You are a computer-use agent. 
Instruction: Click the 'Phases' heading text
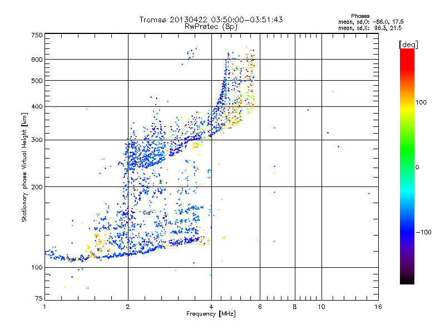[360, 16]
